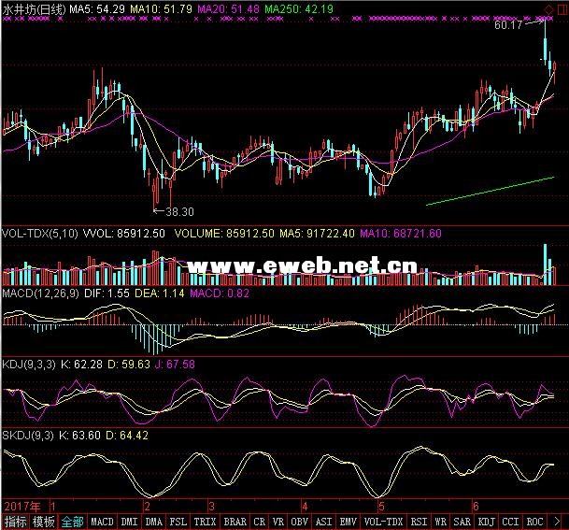Image resolution: width=569 pixels, height=530 pixels.
Task: Switch to the DMA indicator tab
Action: point(154,522)
